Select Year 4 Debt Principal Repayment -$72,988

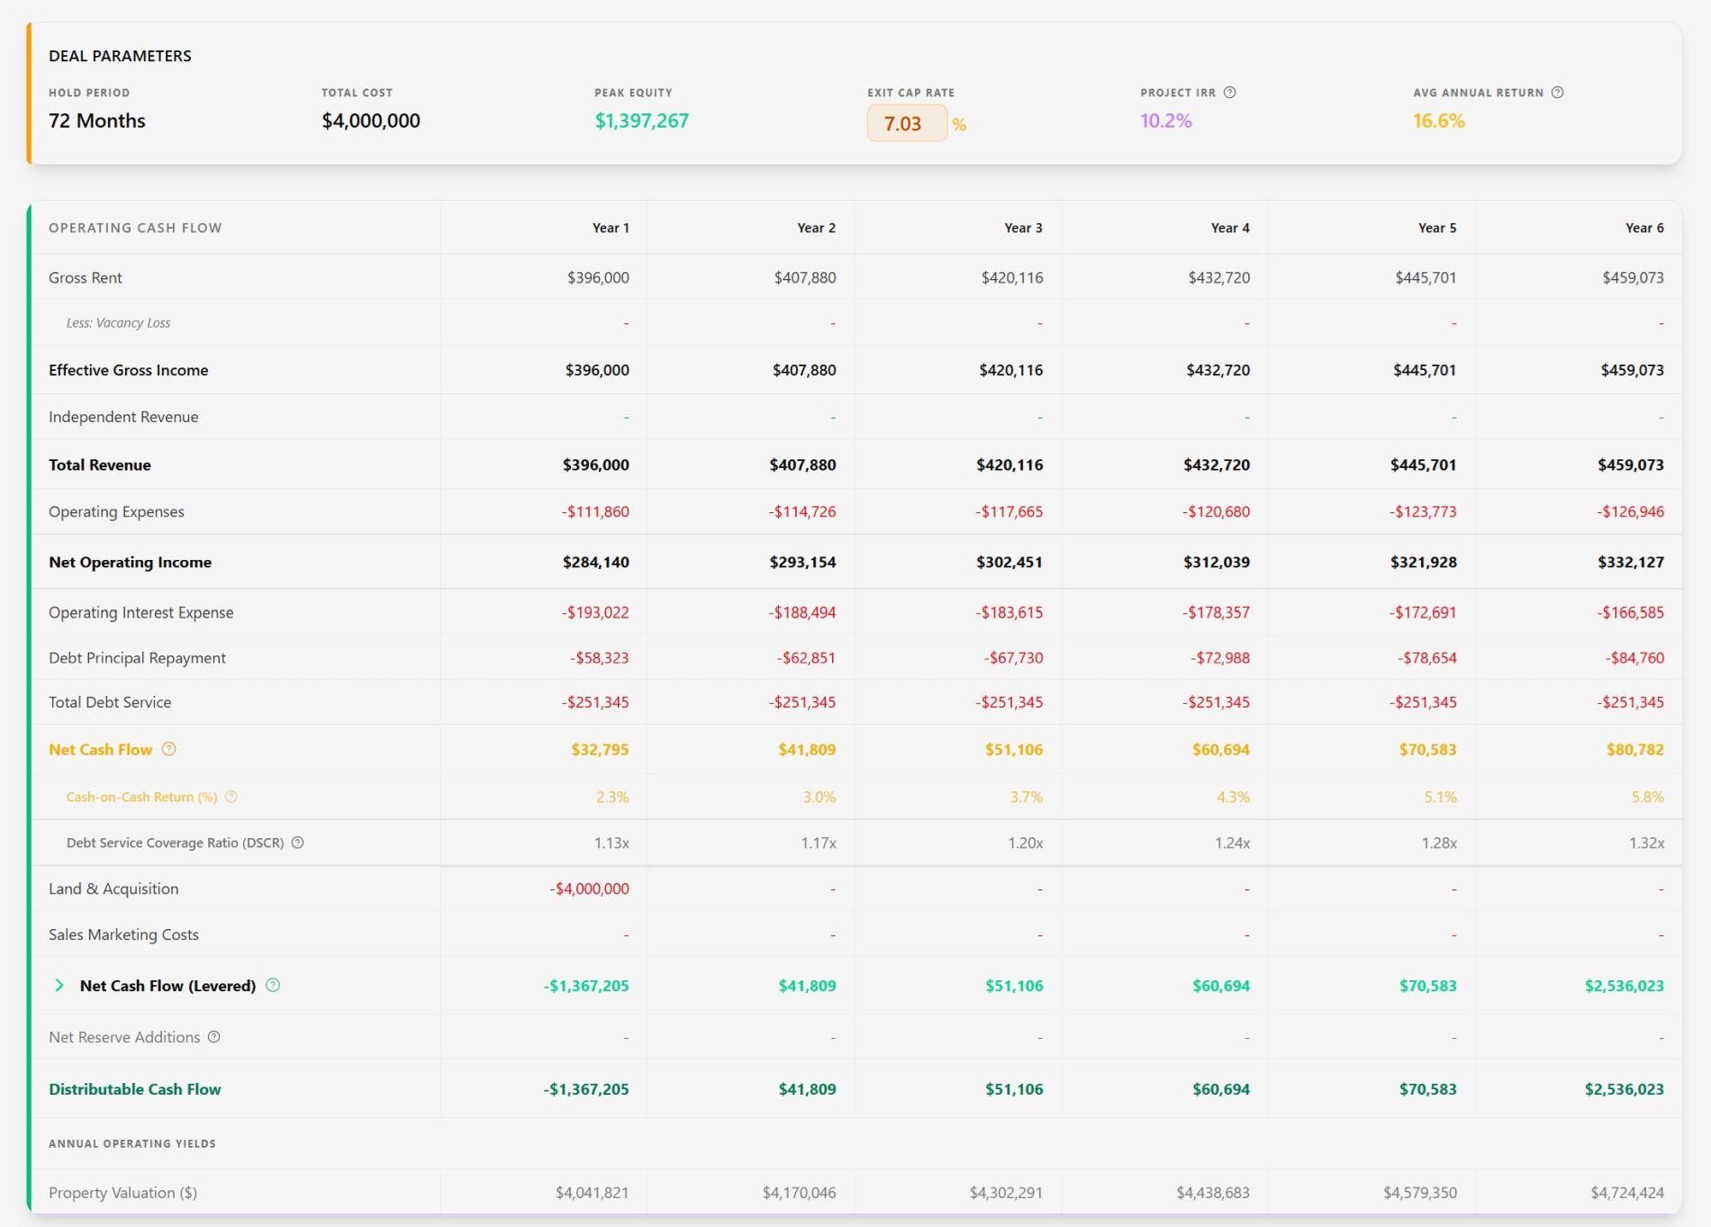pos(1220,658)
